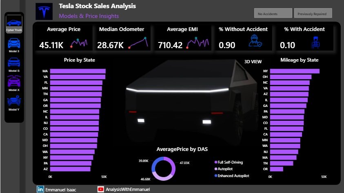Click the Mileage by State chart title

[299, 60]
